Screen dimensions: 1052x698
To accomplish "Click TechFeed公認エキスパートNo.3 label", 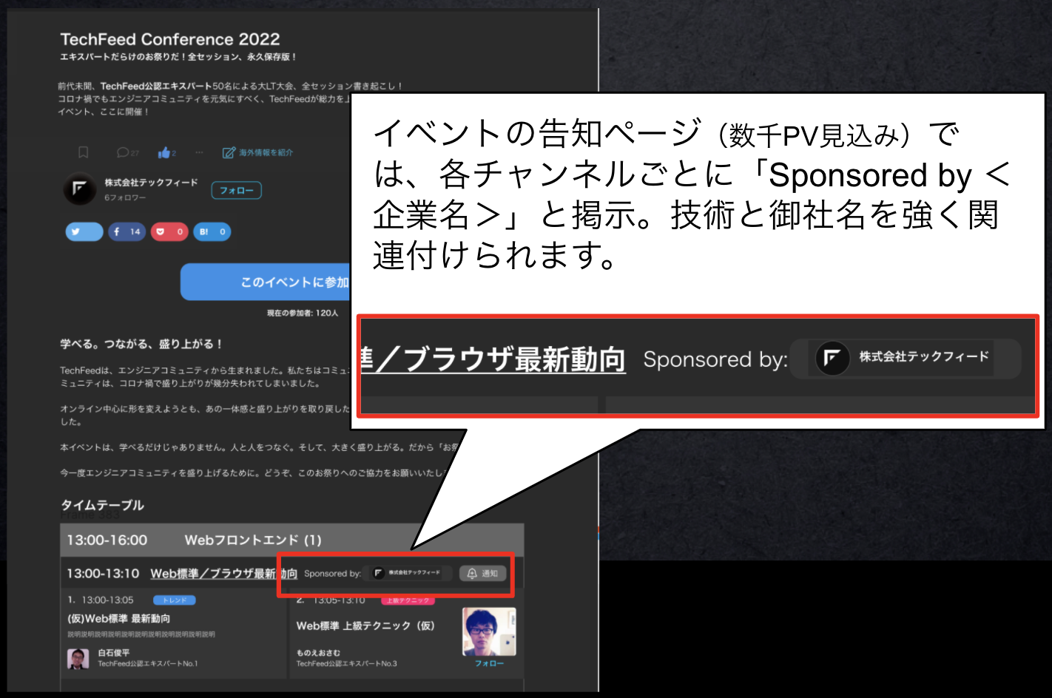I will click(x=346, y=663).
